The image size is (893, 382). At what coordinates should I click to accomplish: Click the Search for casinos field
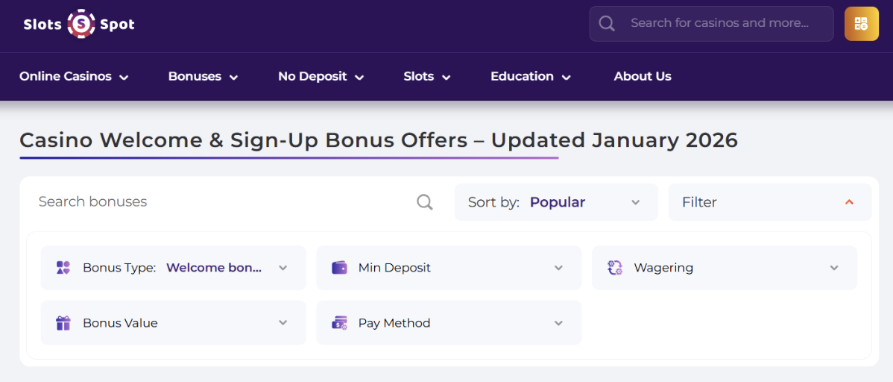point(719,23)
